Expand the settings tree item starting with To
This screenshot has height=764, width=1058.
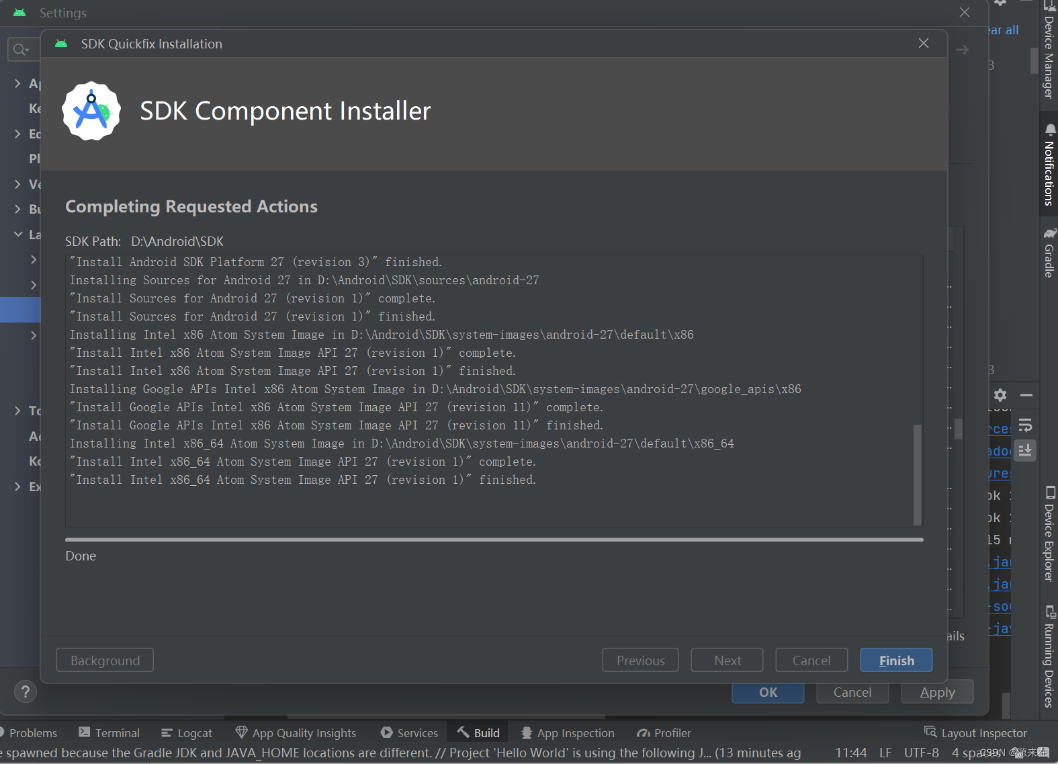17,411
